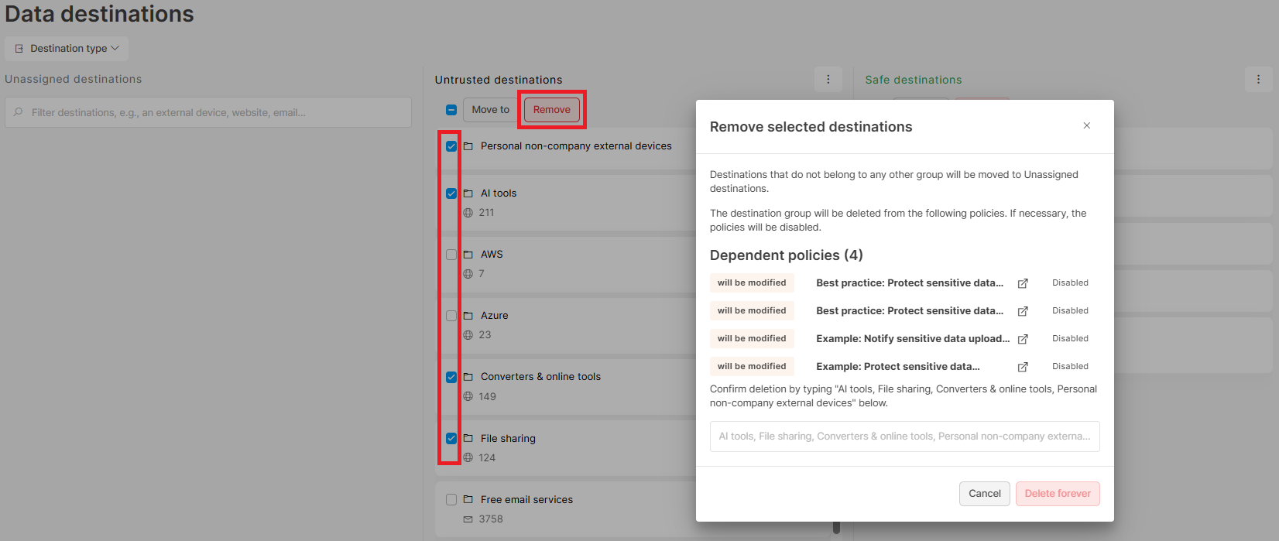Check the Azure checkbox
This screenshot has height=541, width=1279.
click(451, 316)
